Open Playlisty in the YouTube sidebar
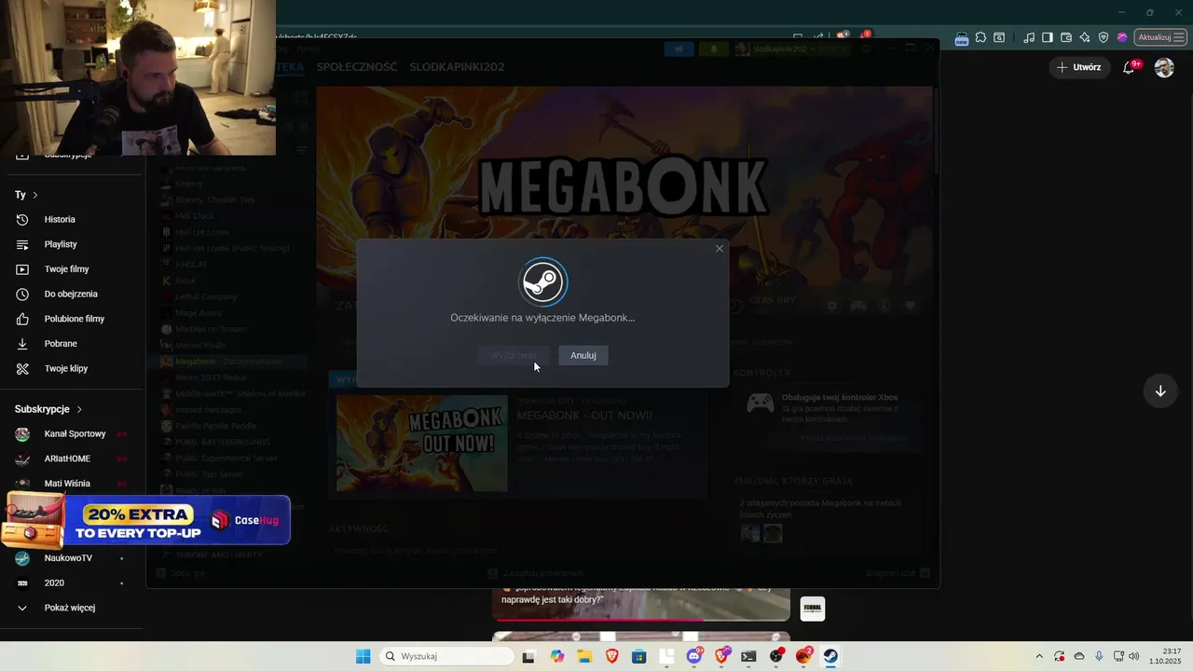The width and height of the screenshot is (1193, 671). point(61,244)
